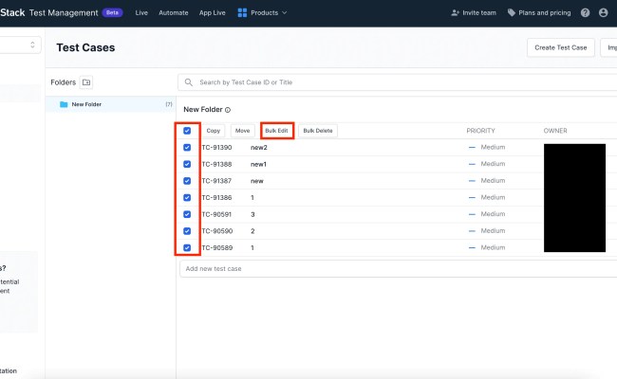Click the Plans and pricing tag icon

[x=511, y=12]
